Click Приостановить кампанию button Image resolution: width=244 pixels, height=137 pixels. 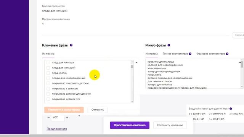point(130,125)
